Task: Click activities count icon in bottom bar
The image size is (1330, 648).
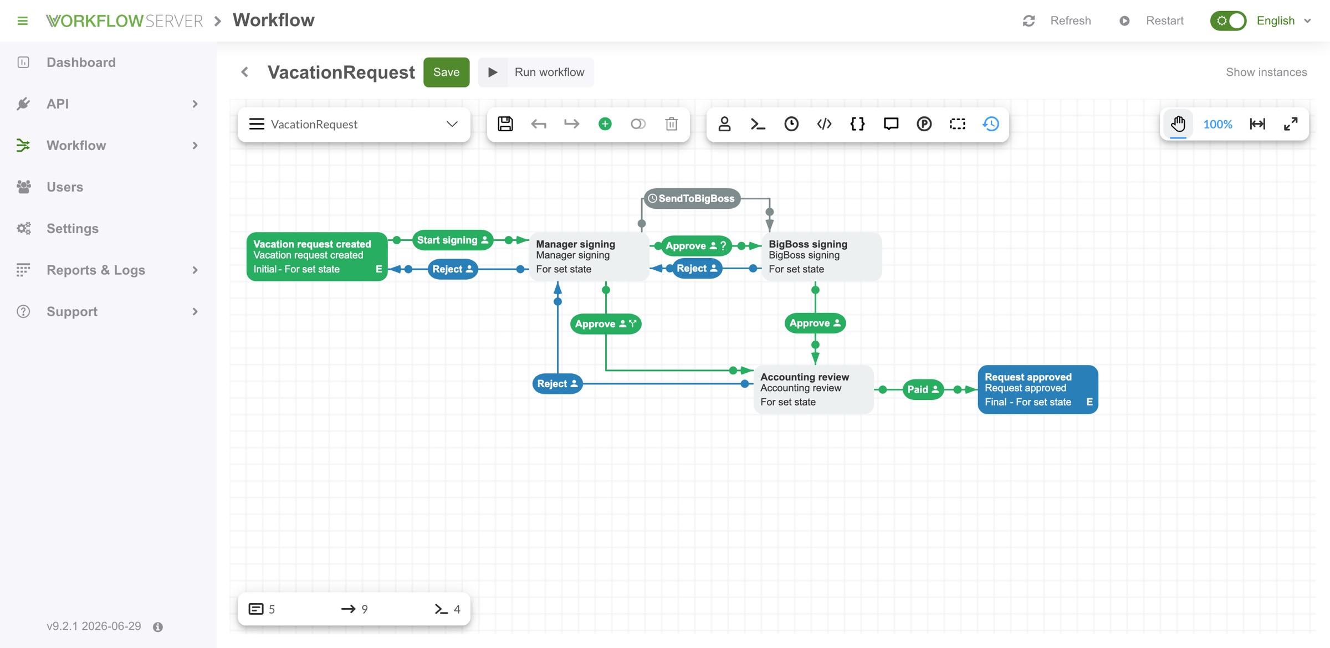Action: click(x=255, y=609)
